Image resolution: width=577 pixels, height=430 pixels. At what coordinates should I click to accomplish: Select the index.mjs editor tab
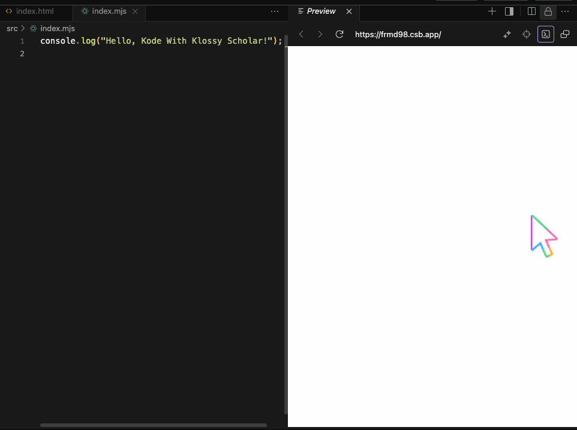click(109, 11)
